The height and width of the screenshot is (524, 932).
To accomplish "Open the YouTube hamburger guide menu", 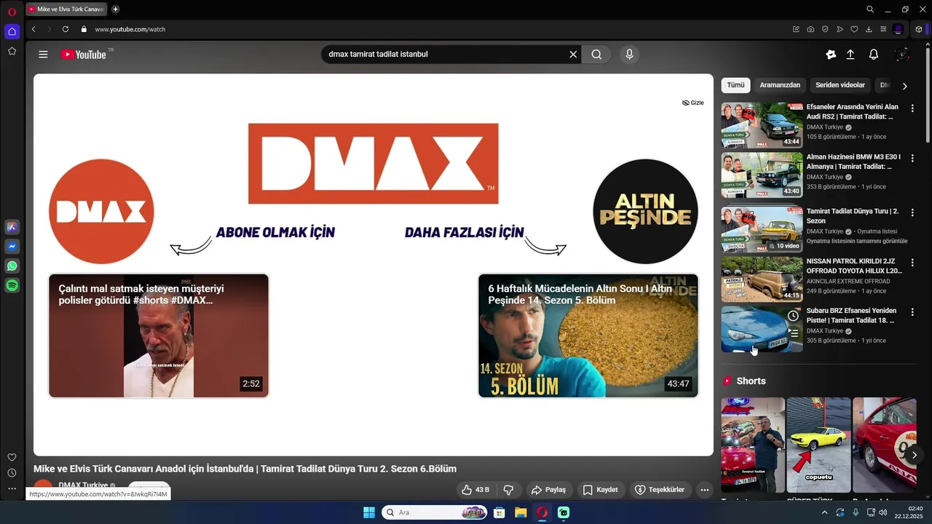I will point(43,55).
